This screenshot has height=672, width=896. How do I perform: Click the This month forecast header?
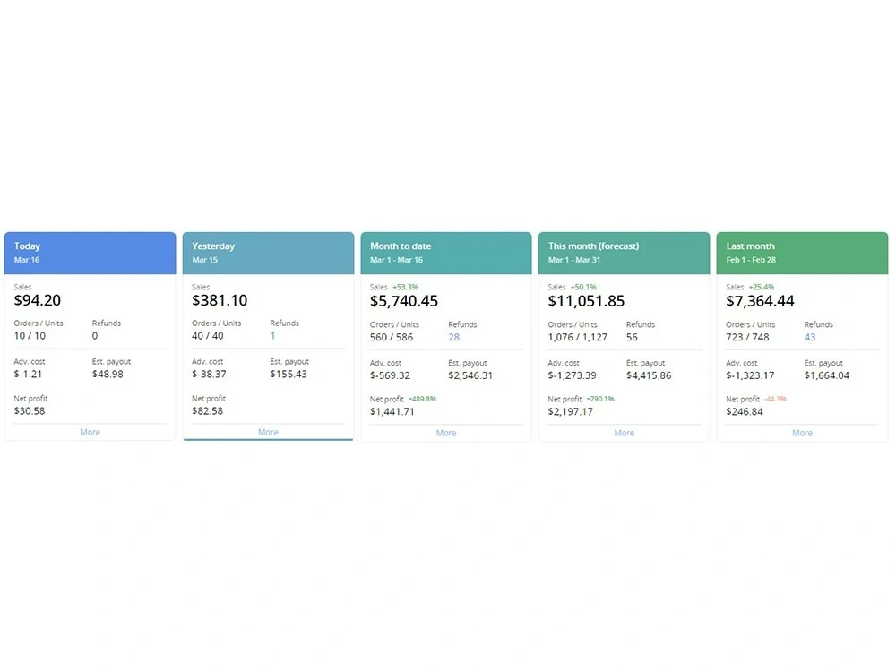point(624,253)
